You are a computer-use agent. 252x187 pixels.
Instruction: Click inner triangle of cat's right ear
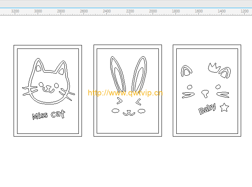coord(62,72)
